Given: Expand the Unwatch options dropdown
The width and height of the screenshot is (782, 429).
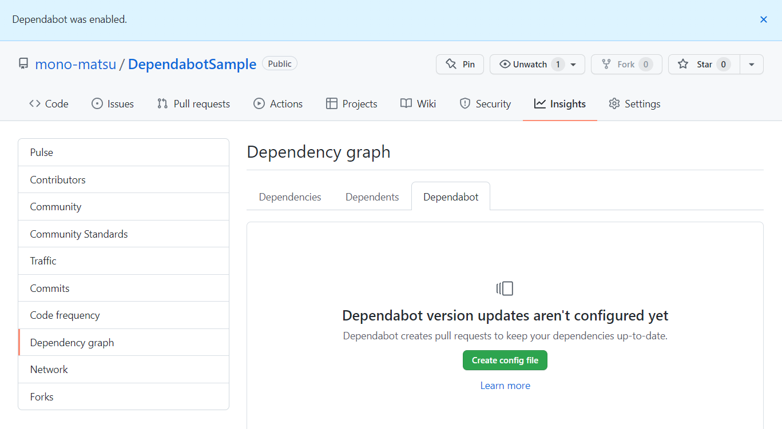Looking at the screenshot, I should click(x=573, y=64).
